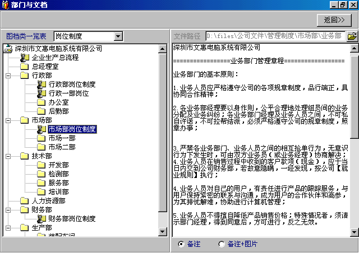Select the 市场二部 tree item
Screen dimensions: 359x253
[62, 147]
